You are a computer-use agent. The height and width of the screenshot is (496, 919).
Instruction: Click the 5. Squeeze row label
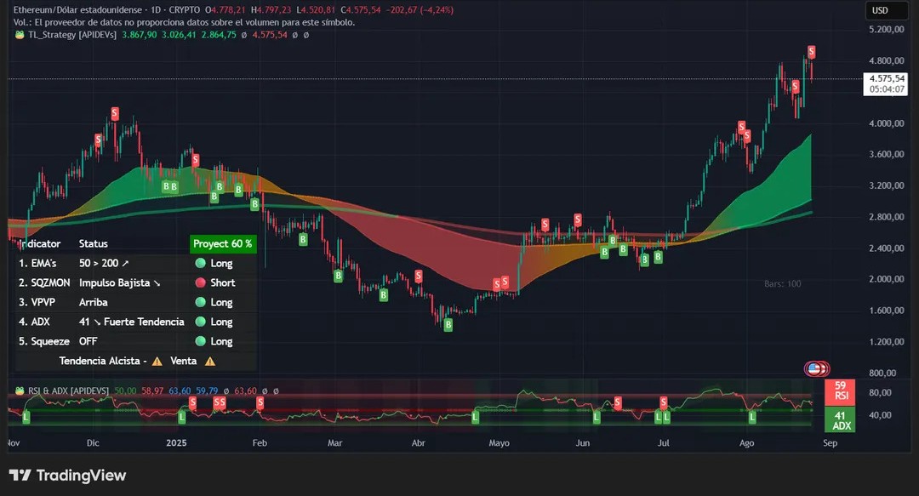(x=44, y=341)
